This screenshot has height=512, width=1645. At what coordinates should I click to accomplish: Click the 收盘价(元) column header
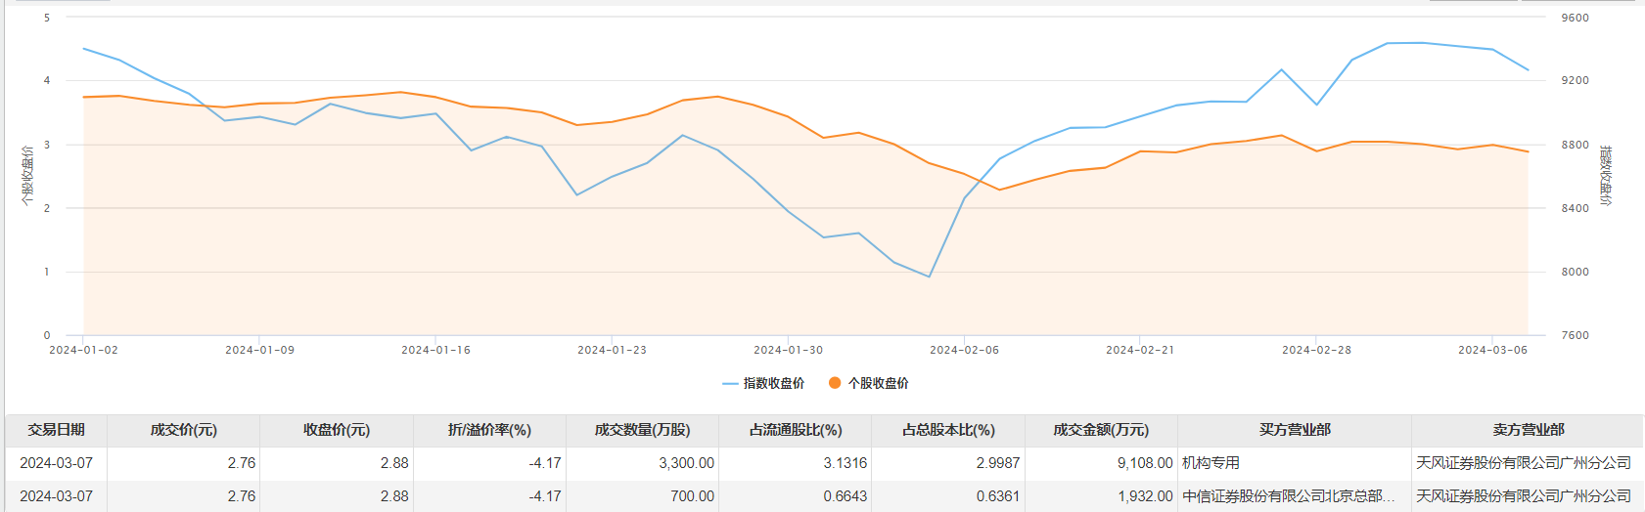pos(337,430)
